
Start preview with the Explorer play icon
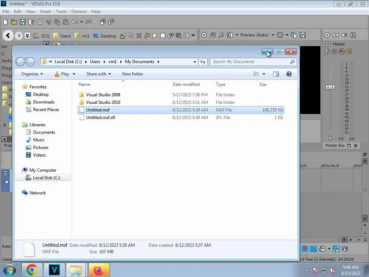[x=155, y=36]
